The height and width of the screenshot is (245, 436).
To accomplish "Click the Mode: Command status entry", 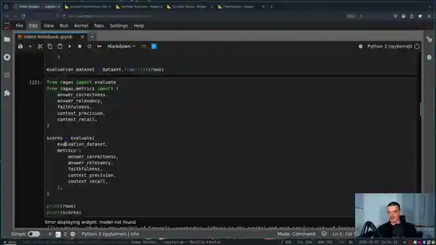I will [x=296, y=234].
